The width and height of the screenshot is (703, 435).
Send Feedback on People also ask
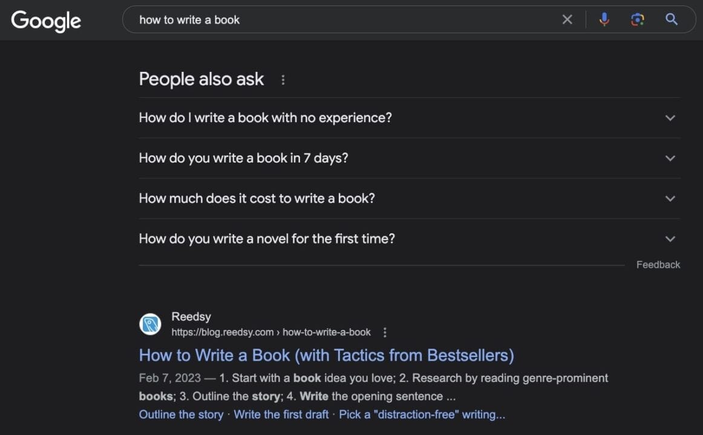[x=658, y=264]
